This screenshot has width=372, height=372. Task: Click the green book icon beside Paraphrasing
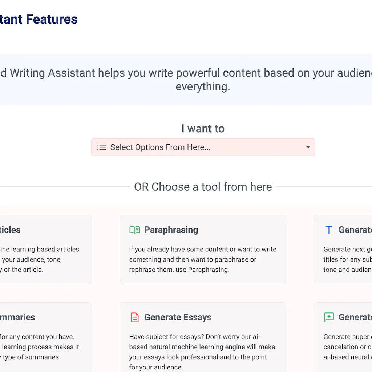pos(135,230)
